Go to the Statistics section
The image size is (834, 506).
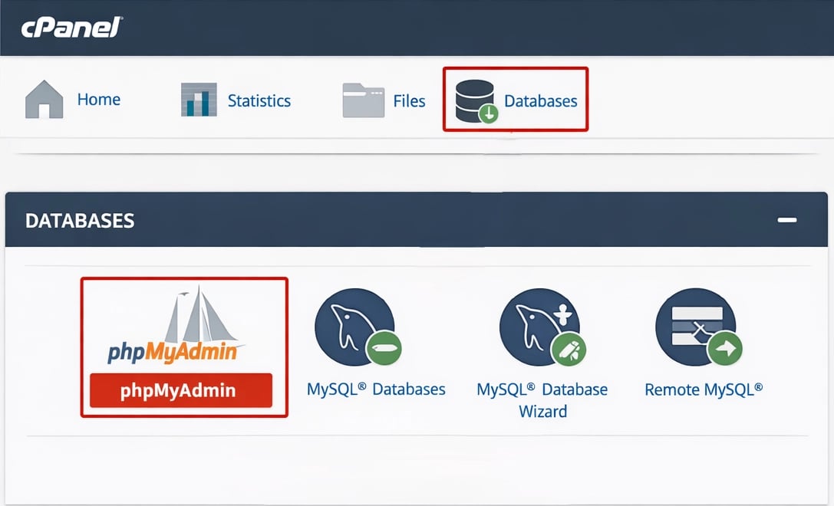(259, 100)
